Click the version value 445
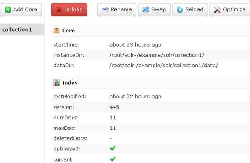Viewport: 250px width, 163px height. 114,107
